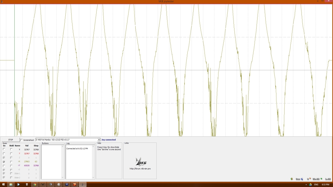Click the Google Drive tray icon
The height and width of the screenshot is (187, 333).
310,184
